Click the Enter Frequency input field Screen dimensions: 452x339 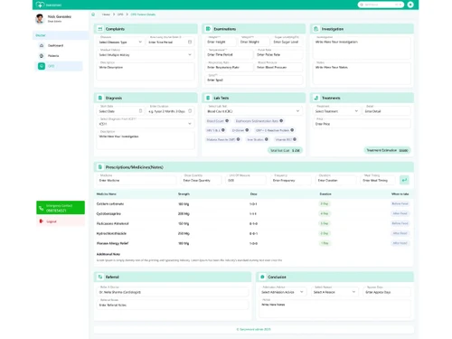coord(291,179)
